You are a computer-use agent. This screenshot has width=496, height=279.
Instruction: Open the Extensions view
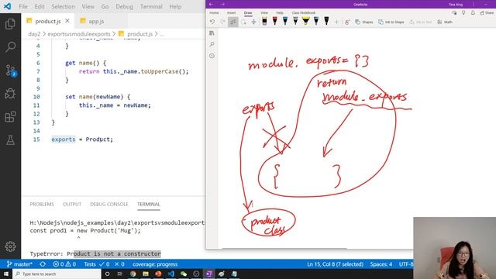tap(10, 117)
